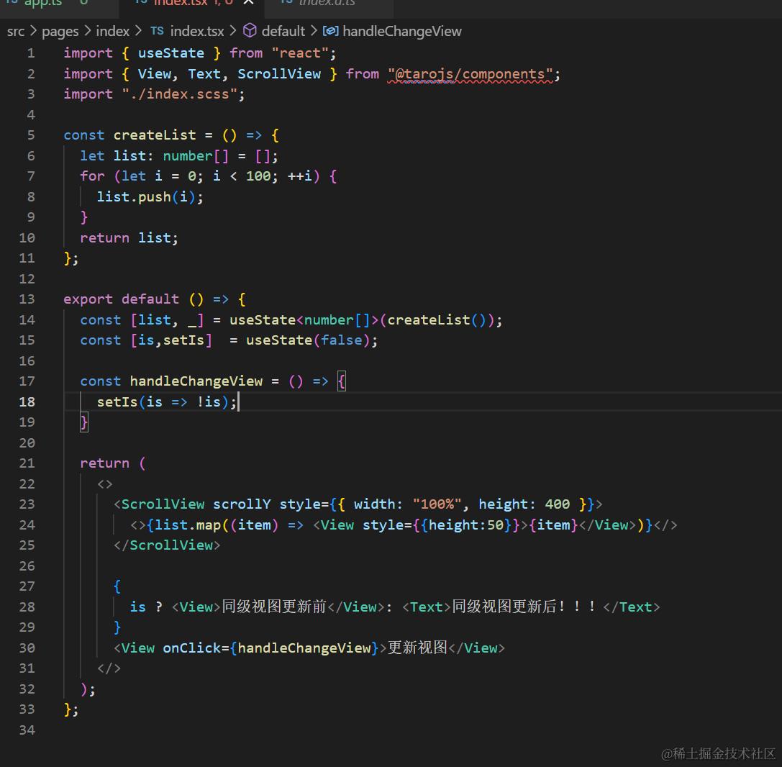Click the highlighted closing brace on line 19

point(84,422)
